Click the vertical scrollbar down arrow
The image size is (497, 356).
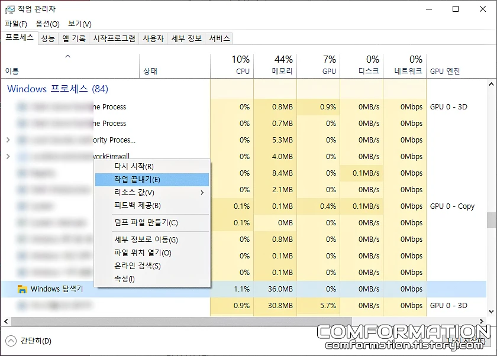pyautogui.click(x=491, y=311)
